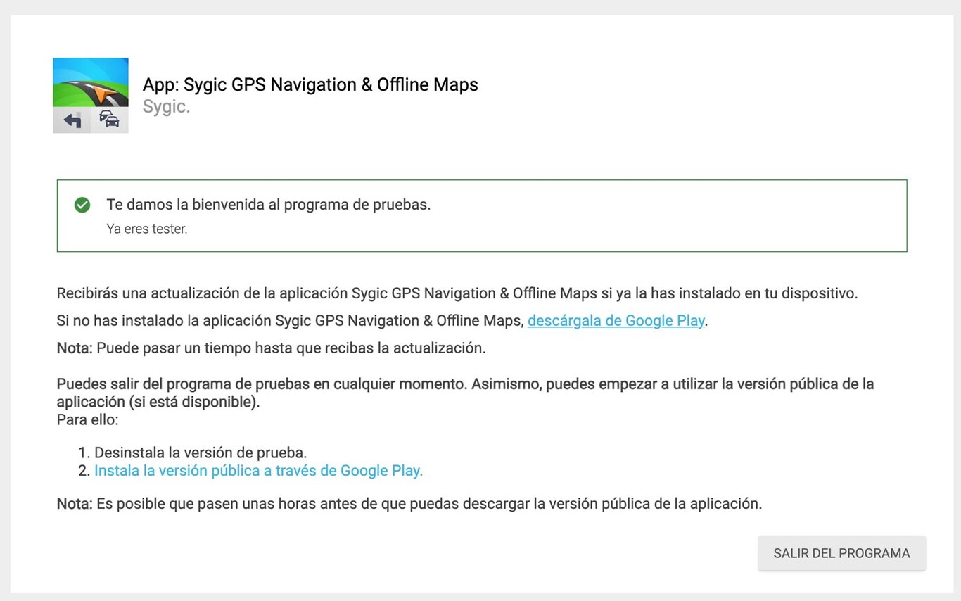Click the green bordered confirmation box
Screen dimensions: 961x601
(482, 215)
